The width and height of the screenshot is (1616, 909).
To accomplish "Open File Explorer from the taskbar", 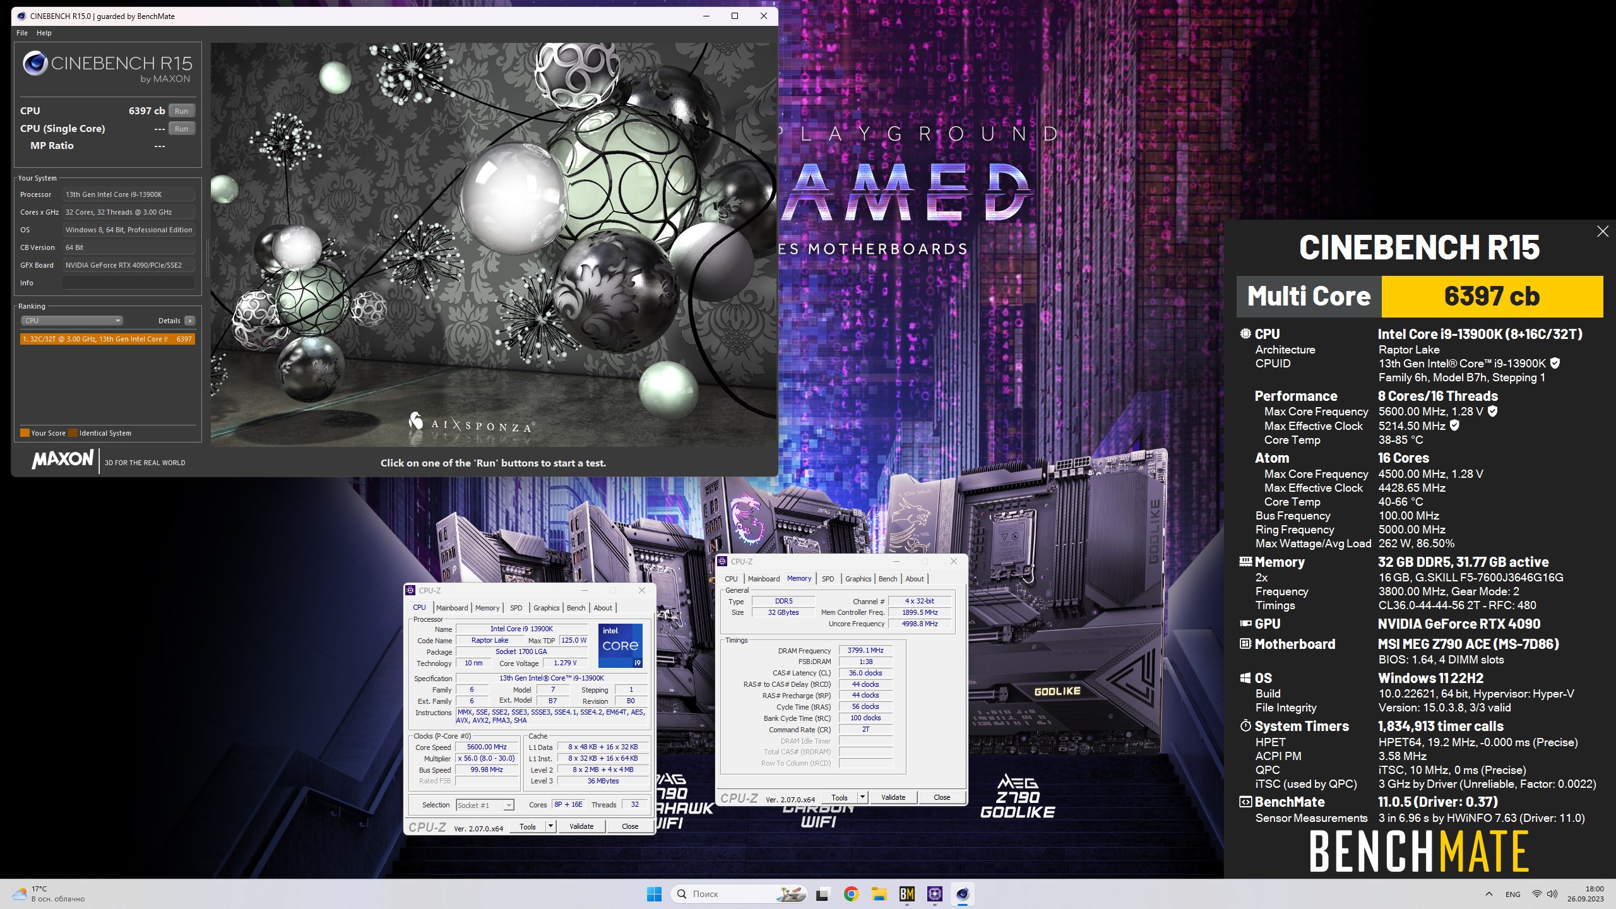I will pyautogui.click(x=879, y=894).
